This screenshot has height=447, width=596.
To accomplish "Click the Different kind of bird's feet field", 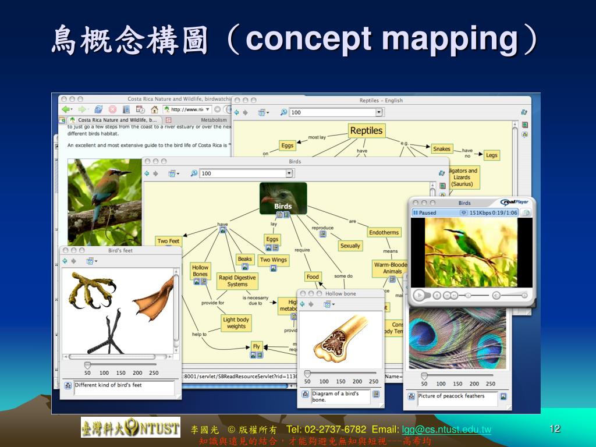I will 124,388.
